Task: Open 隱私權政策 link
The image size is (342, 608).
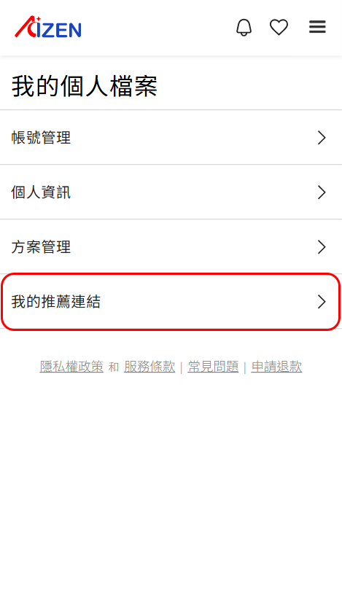Action: point(71,367)
